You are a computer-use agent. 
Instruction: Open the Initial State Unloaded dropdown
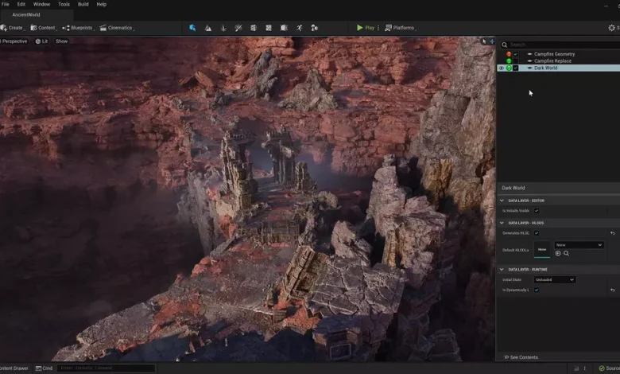[554, 280]
